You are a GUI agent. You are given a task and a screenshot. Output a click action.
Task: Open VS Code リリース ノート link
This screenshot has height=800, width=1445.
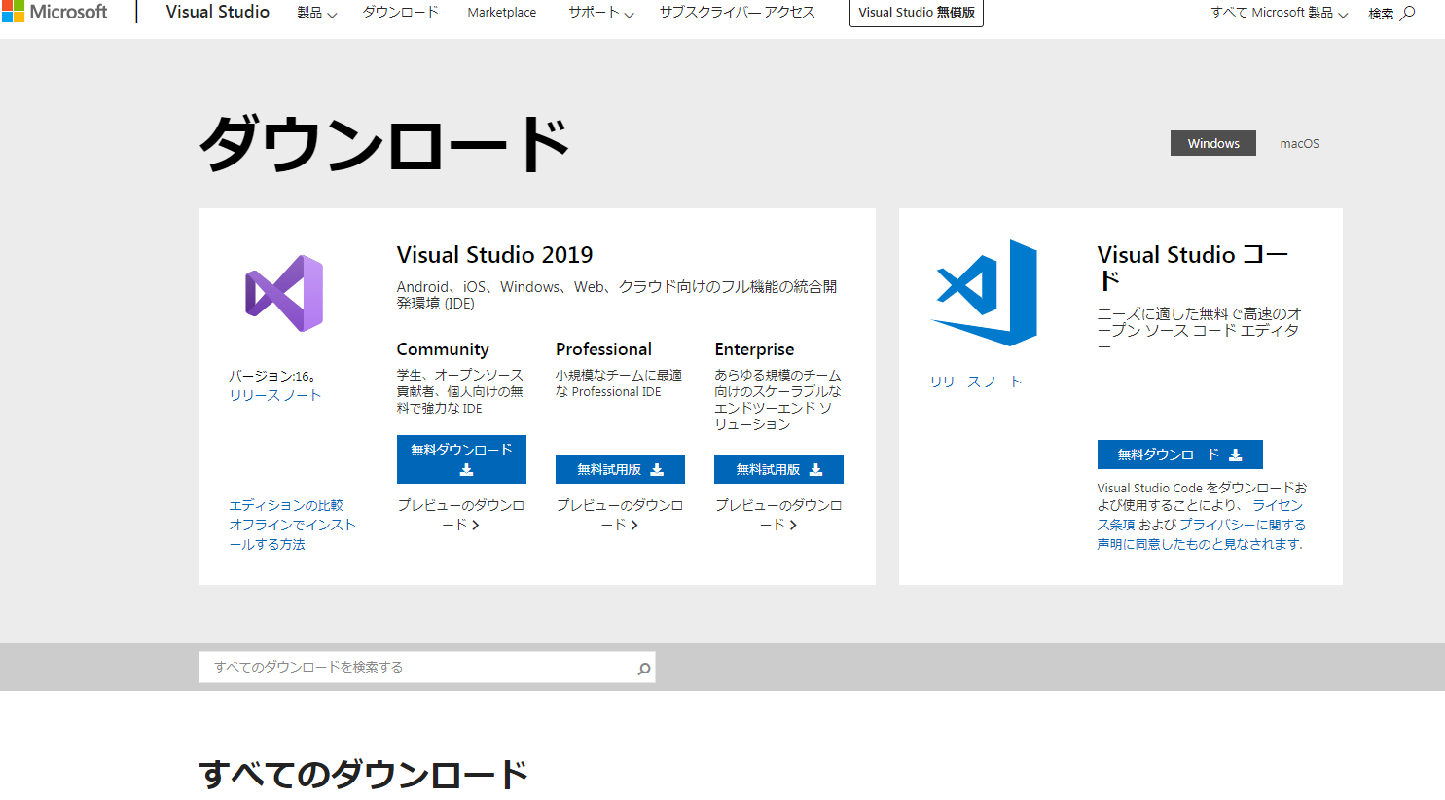coord(976,382)
